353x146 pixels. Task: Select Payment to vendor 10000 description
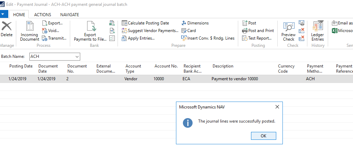pyautogui.click(x=235, y=79)
